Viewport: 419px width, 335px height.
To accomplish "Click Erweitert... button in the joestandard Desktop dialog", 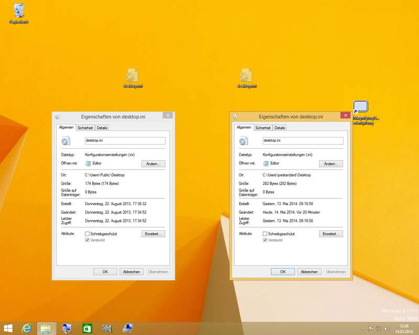I will pyautogui.click(x=331, y=233).
